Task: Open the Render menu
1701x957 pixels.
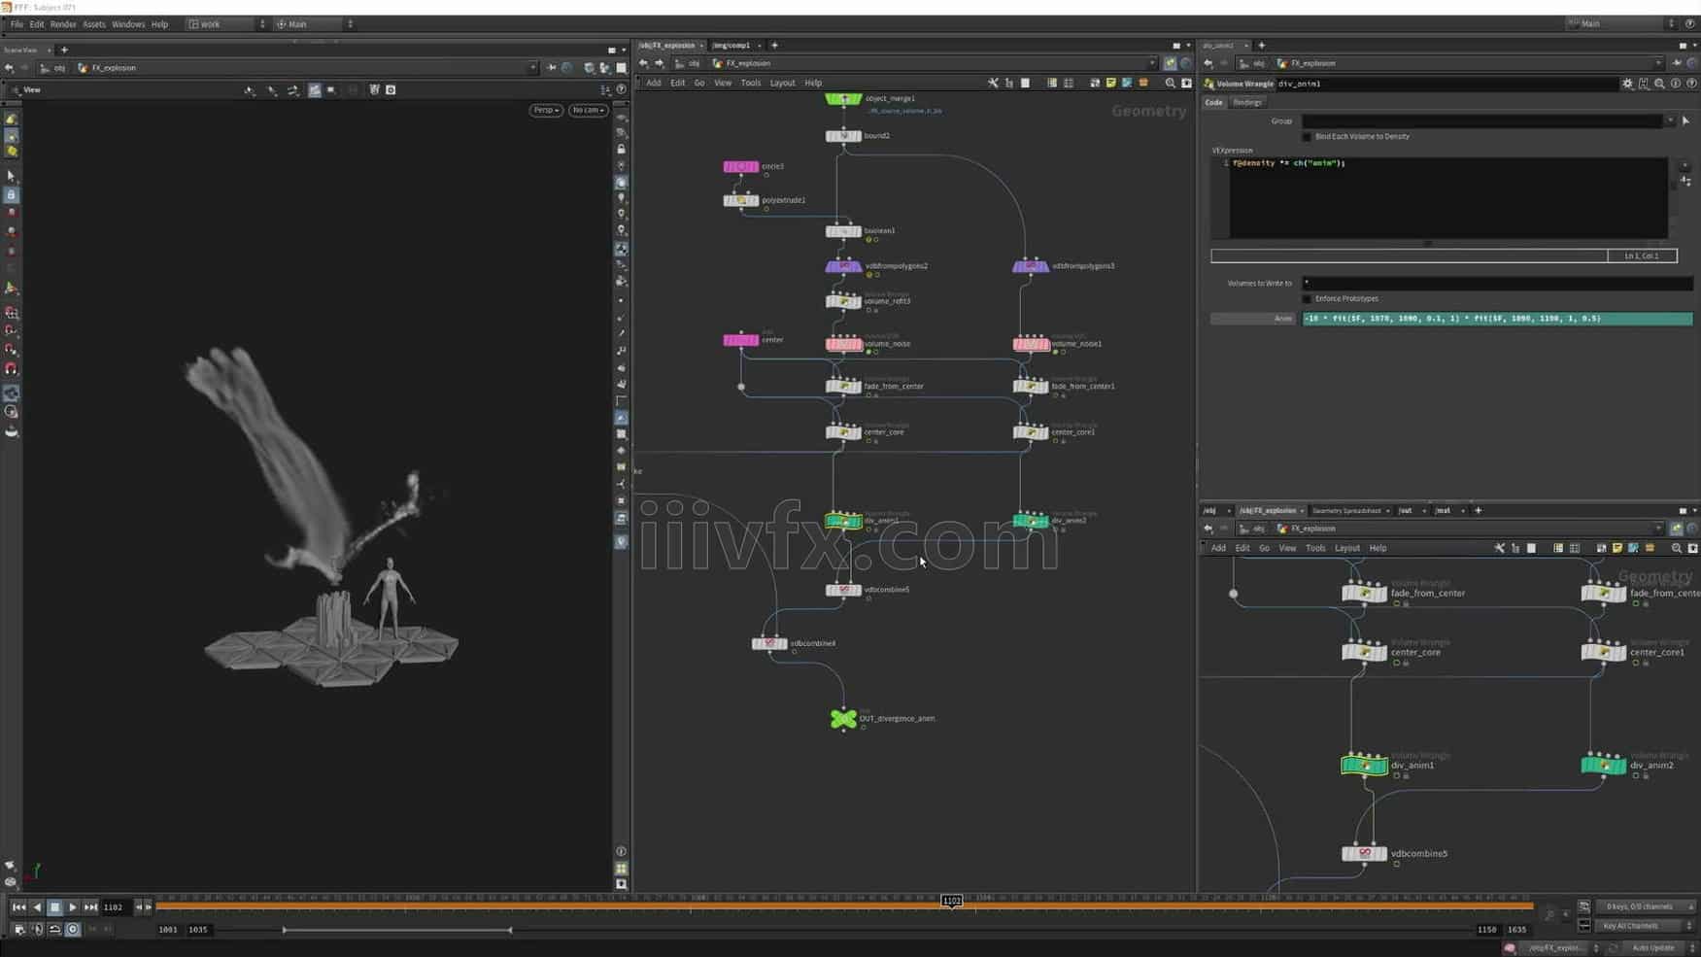Action: point(63,24)
